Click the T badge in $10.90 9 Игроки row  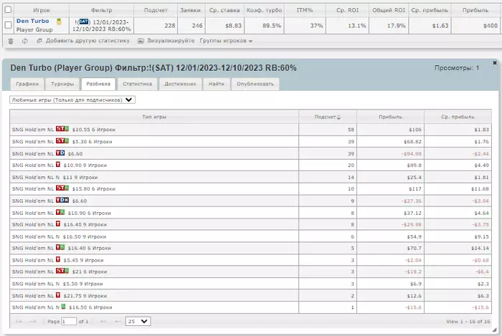coord(58,164)
